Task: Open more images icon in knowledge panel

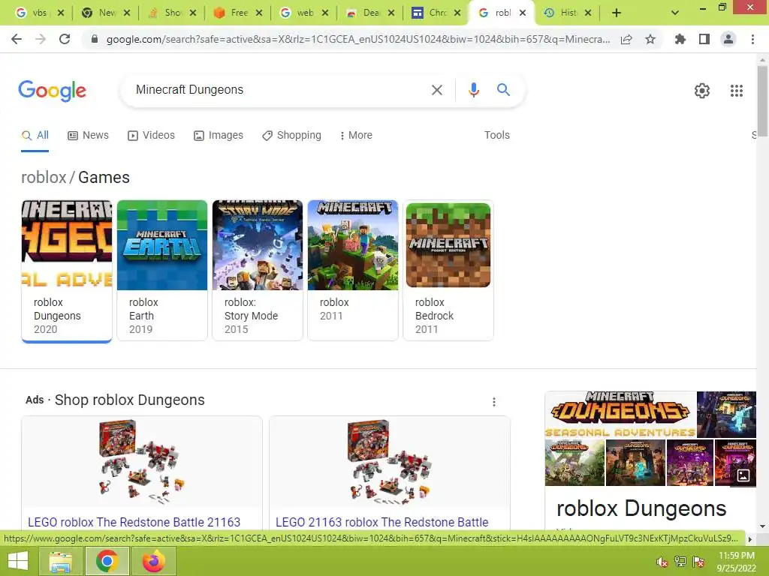Action: coord(743,475)
